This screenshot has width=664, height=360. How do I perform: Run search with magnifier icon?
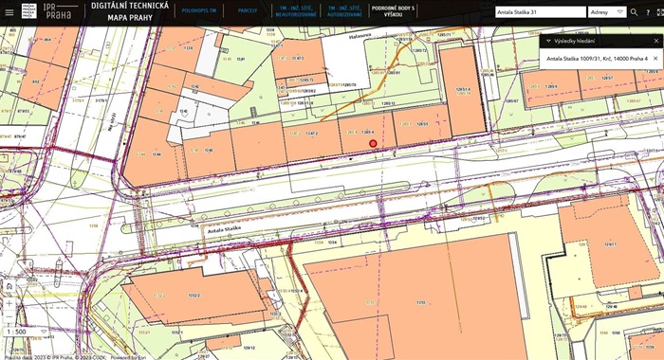[x=634, y=12]
